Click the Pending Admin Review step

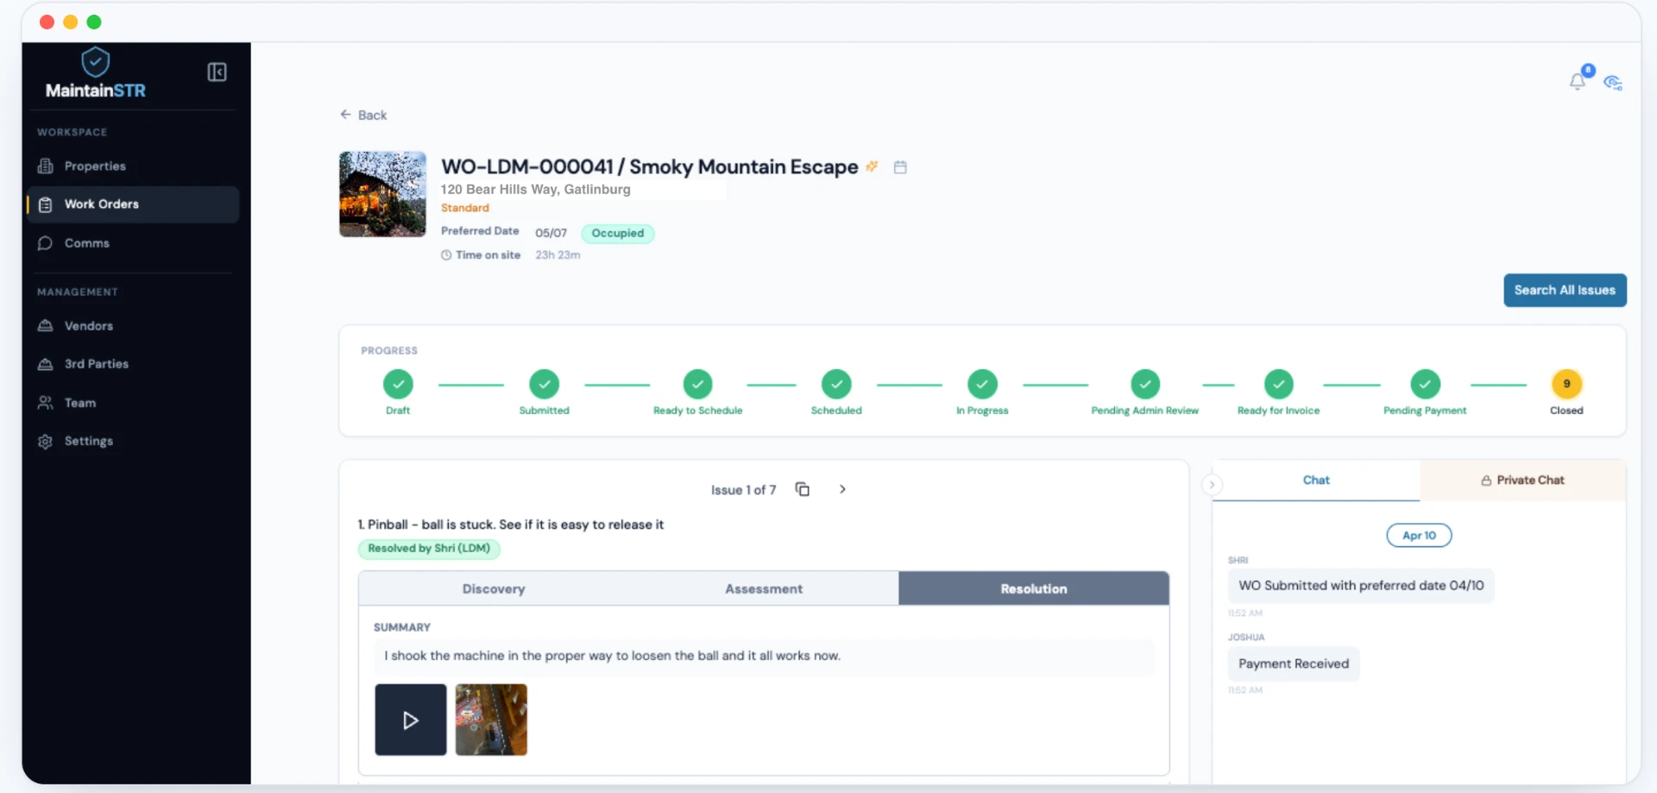[1145, 384]
